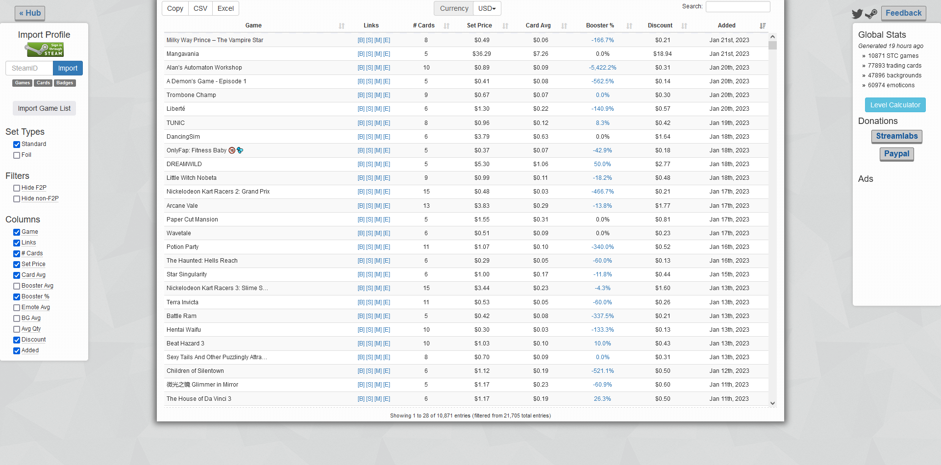Open [B] link for Mangavania
Image resolution: width=941 pixels, height=465 pixels.
tap(361, 54)
